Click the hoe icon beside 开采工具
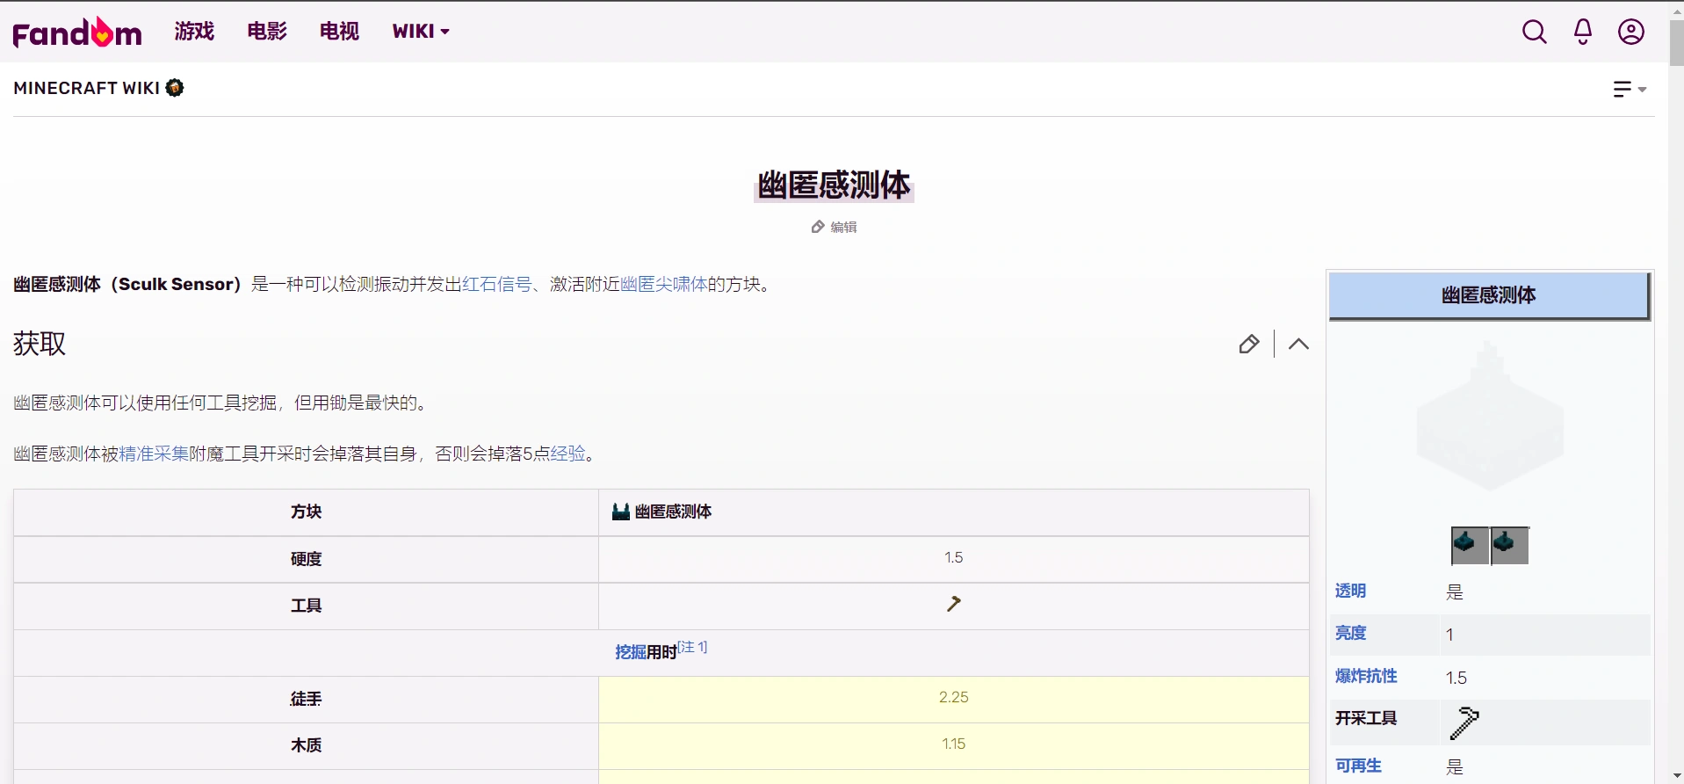 (1464, 722)
